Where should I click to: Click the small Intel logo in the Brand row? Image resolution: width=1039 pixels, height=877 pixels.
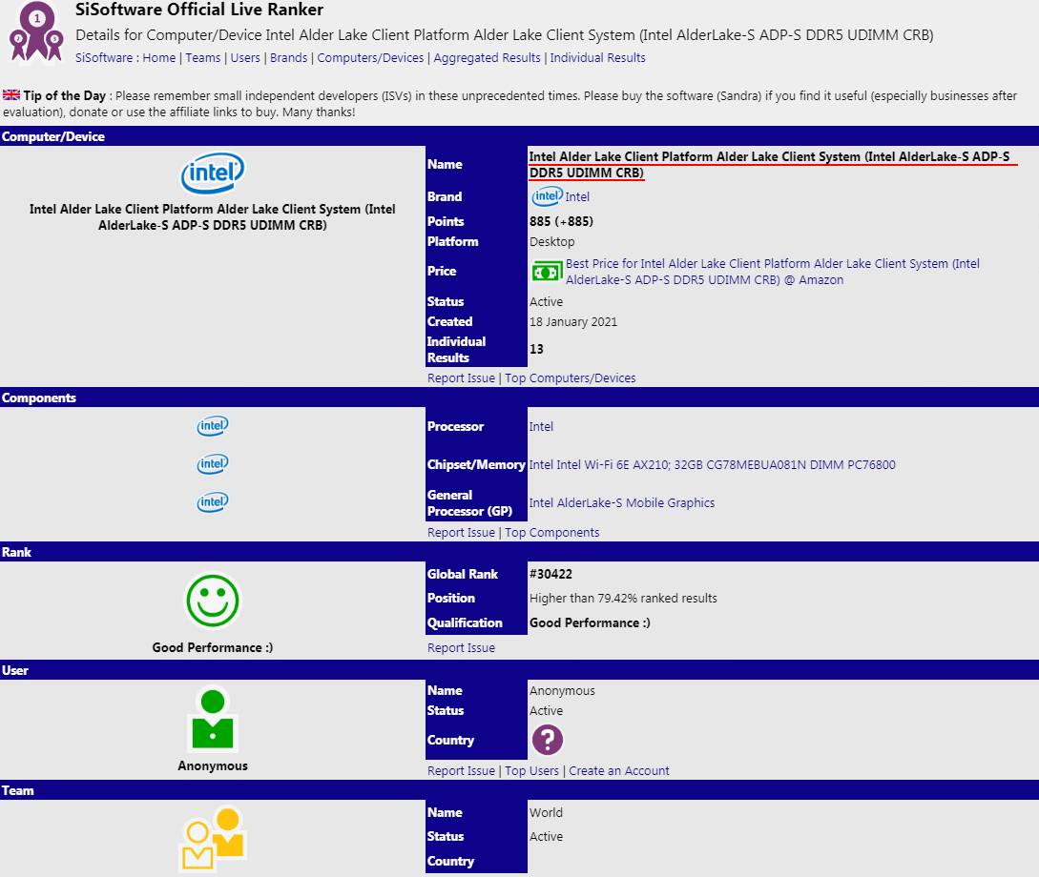pos(547,196)
